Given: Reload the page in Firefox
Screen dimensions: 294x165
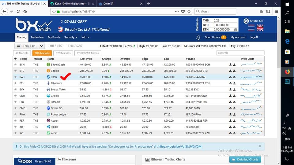Looking at the screenshot, I should pyautogui.click(x=18, y=11).
